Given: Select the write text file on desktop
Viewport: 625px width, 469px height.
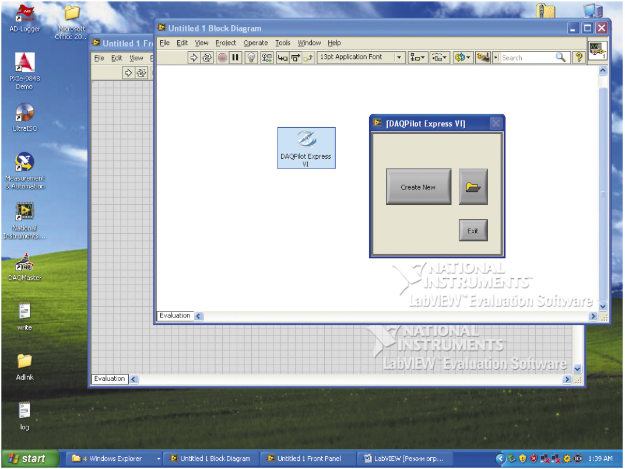Looking at the screenshot, I should [24, 317].
